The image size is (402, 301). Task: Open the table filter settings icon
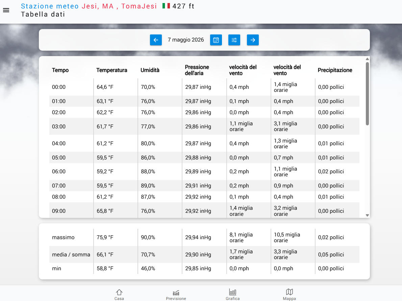pos(234,40)
